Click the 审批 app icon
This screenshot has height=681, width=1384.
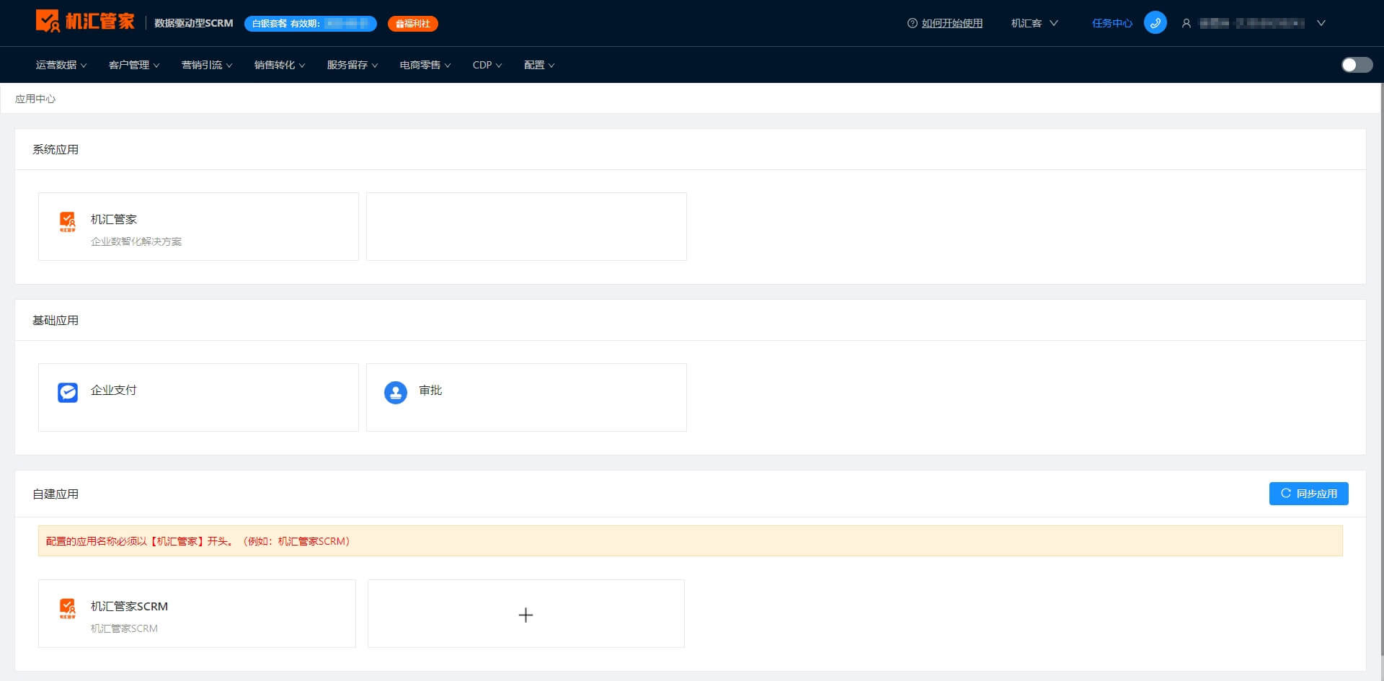click(396, 393)
